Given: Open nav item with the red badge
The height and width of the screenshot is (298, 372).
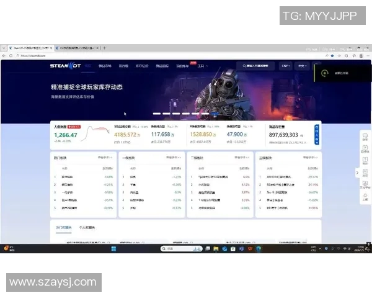Looking at the screenshot, I should tap(182, 66).
